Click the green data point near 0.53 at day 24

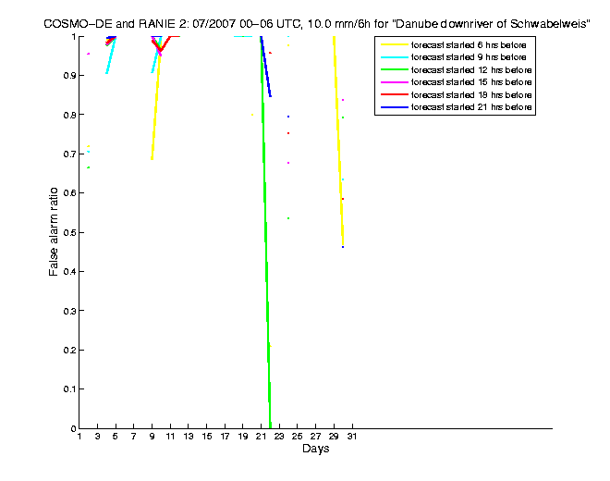pyautogui.click(x=288, y=218)
